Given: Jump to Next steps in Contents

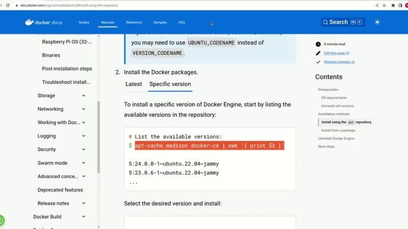Looking at the screenshot, I should point(326,146).
